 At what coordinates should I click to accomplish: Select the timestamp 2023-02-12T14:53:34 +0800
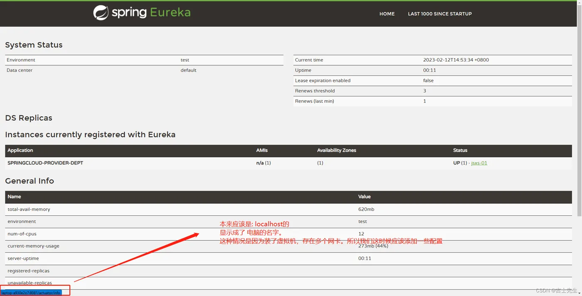[456, 60]
